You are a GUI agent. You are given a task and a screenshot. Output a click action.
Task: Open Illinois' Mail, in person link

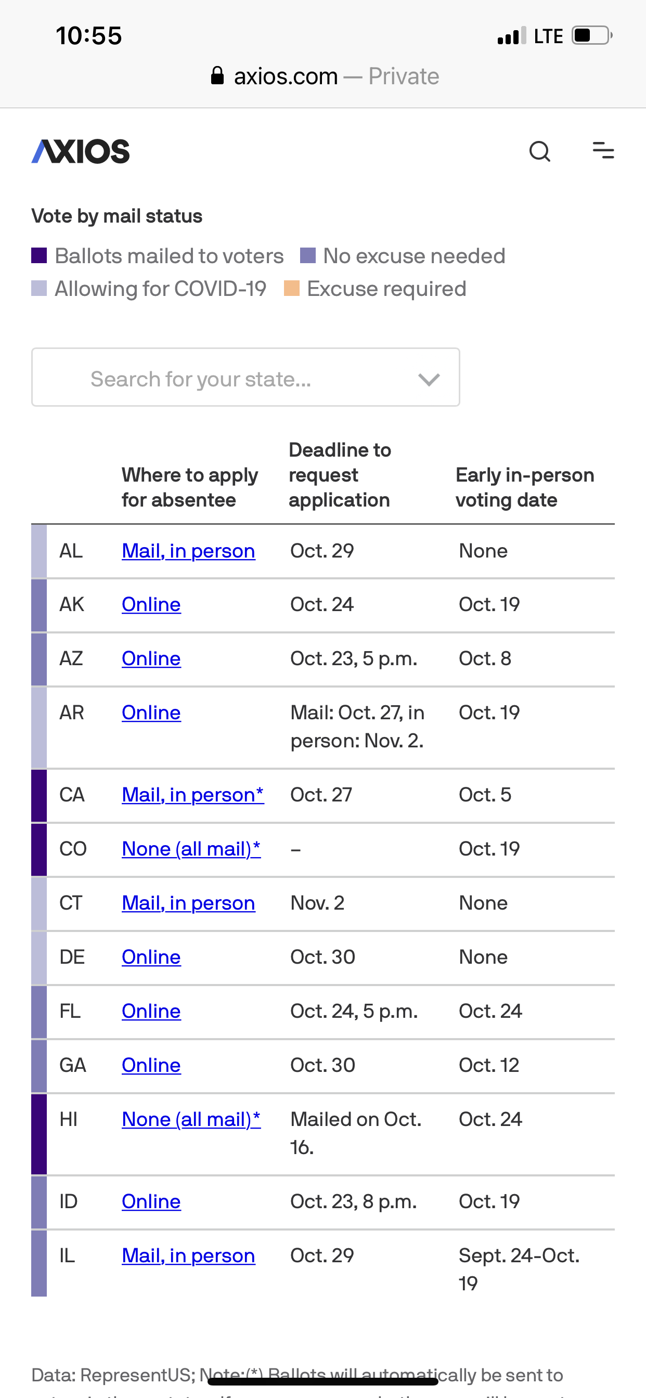pyautogui.click(x=188, y=1256)
